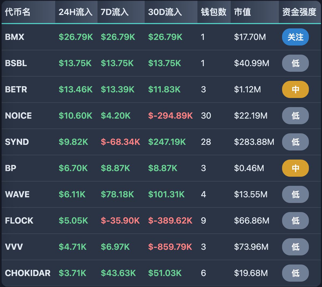The height and width of the screenshot is (287, 322).
Task: Click VVV's 30D inflow value $-859.79K
Action: (x=170, y=247)
